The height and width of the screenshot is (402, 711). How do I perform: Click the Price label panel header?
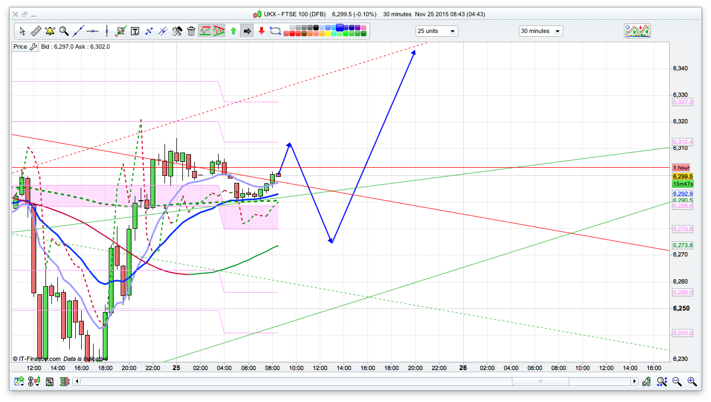pos(20,47)
